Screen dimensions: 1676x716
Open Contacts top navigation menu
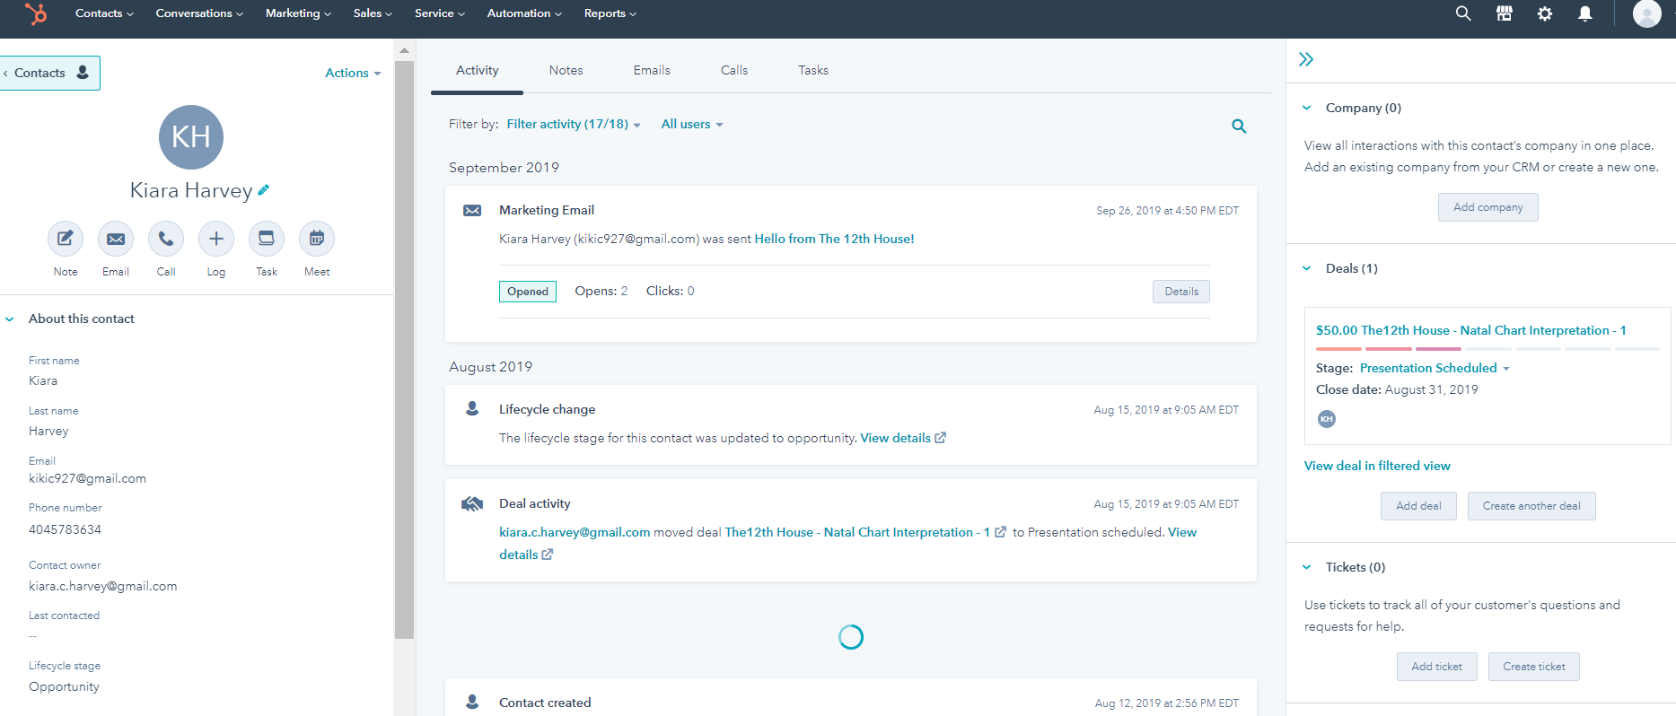pos(104,13)
